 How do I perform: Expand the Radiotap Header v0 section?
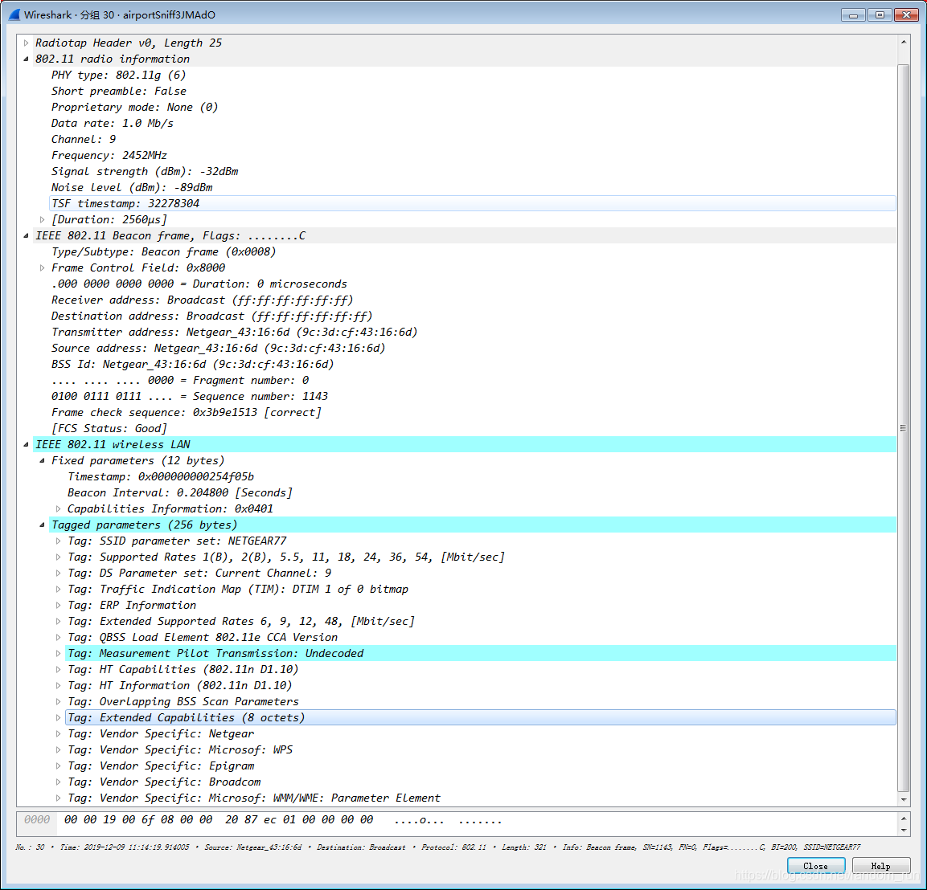click(x=26, y=43)
